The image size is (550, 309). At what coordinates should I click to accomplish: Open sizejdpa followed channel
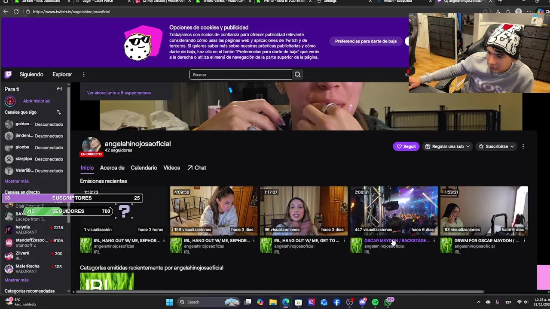[x=34, y=159]
